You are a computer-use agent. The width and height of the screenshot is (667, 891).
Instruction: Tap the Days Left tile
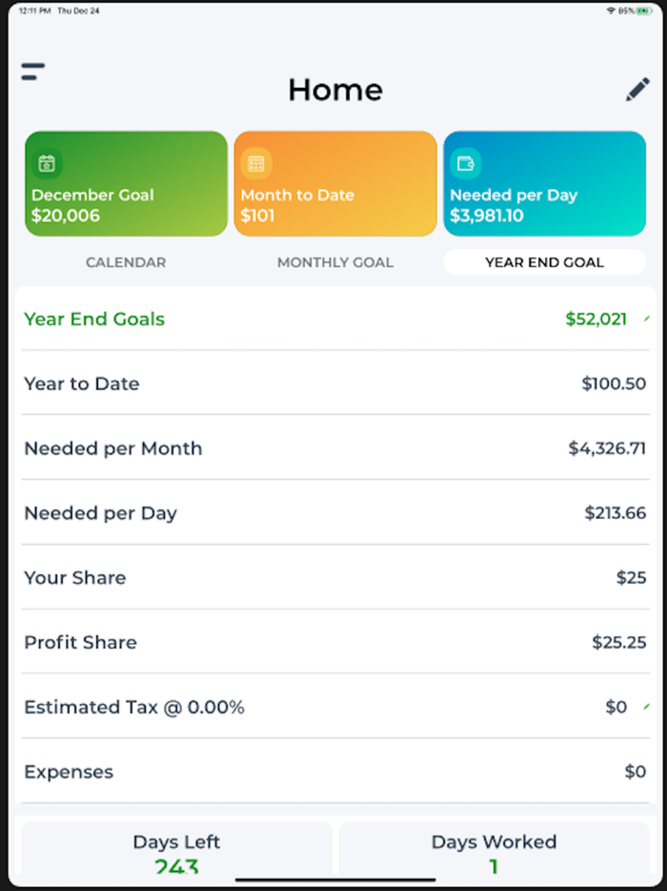pos(176,852)
